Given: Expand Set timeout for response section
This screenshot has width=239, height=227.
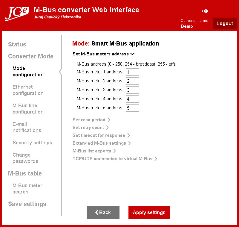Looking at the screenshot, I should tap(101, 135).
